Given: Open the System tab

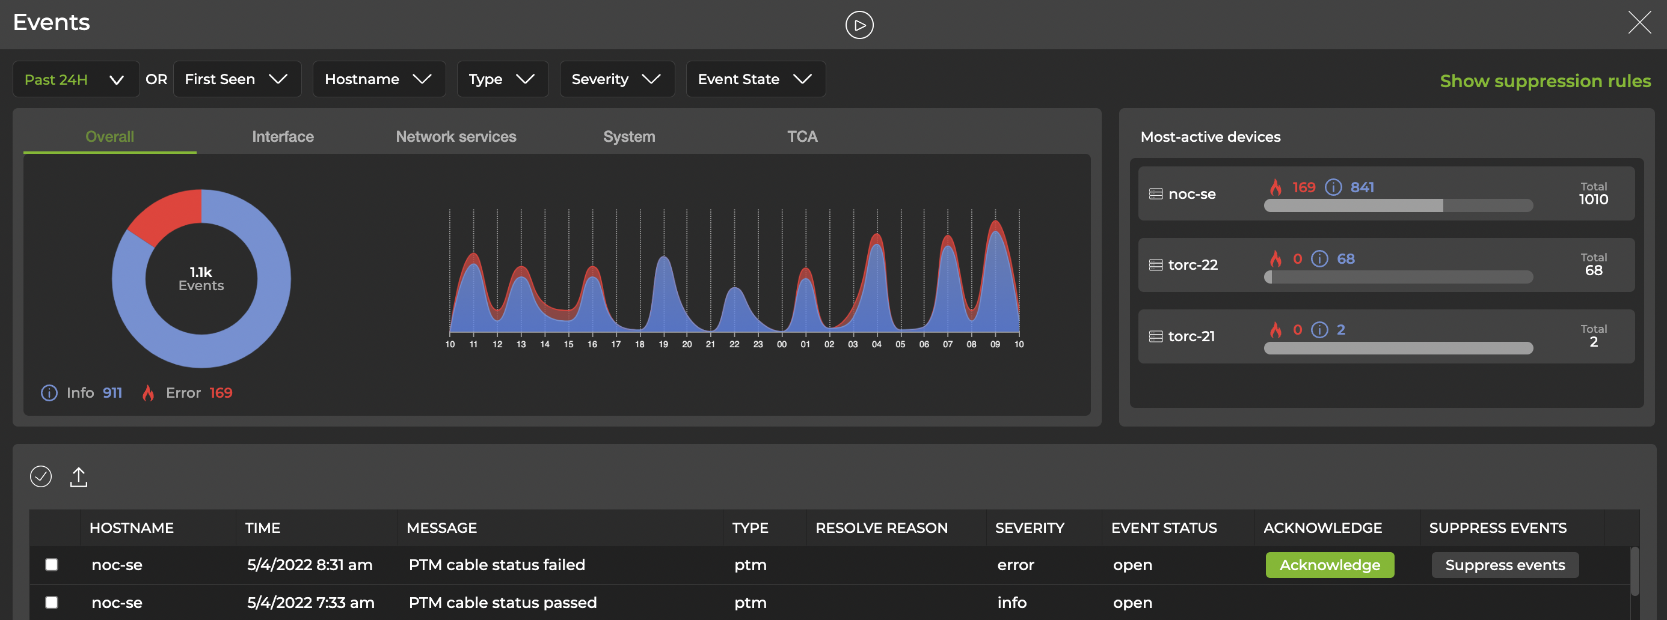Looking at the screenshot, I should click(629, 136).
